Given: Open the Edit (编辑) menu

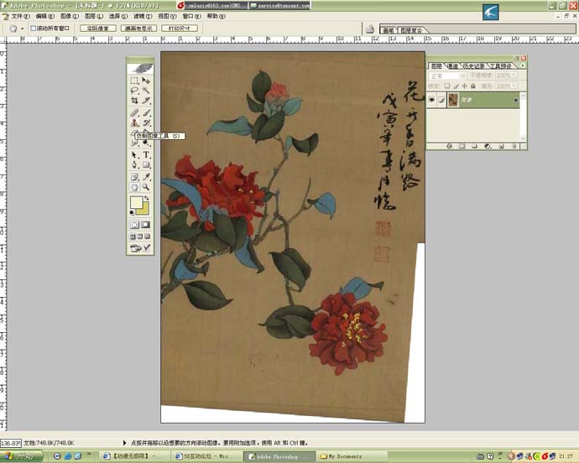Looking at the screenshot, I should [44, 16].
